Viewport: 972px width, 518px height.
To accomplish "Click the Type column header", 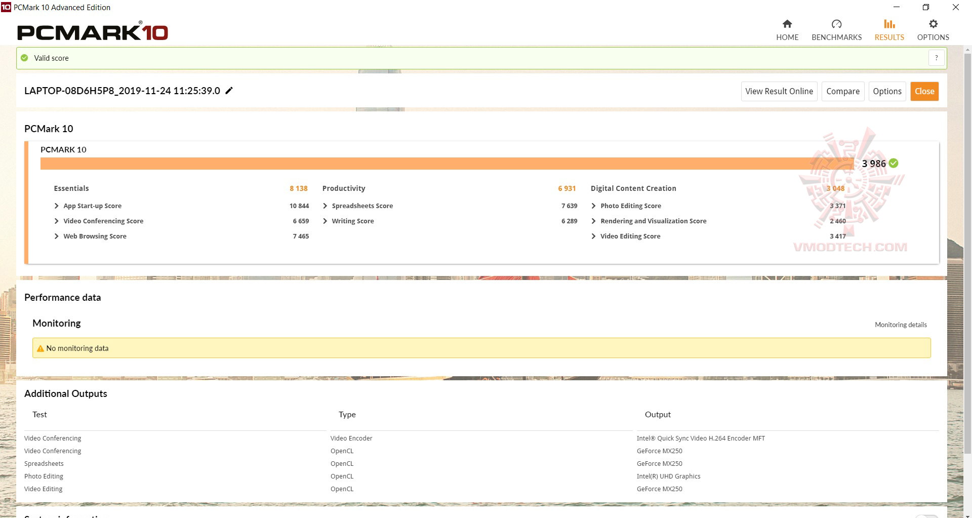I will point(347,414).
